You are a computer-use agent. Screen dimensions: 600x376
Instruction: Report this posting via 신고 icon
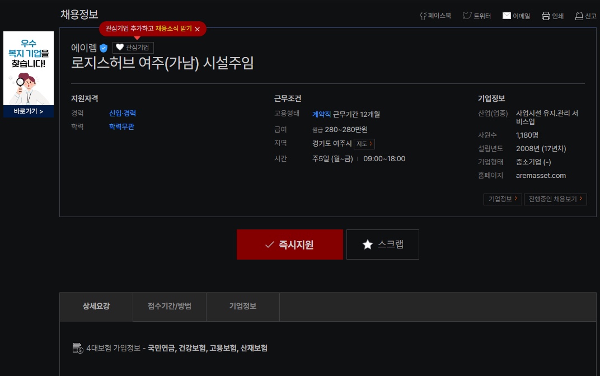[586, 16]
